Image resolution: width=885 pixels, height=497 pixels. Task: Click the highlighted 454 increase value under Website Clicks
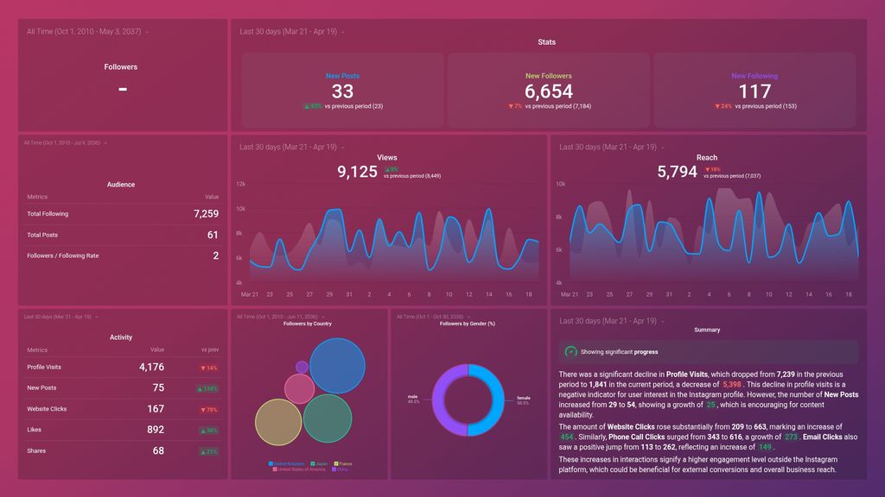(x=567, y=437)
